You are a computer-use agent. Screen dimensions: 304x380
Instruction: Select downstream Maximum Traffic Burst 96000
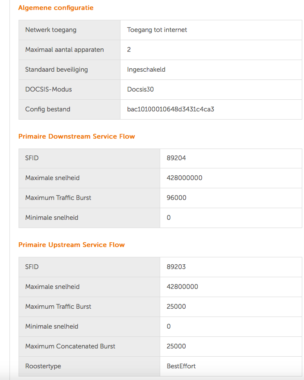tap(177, 198)
